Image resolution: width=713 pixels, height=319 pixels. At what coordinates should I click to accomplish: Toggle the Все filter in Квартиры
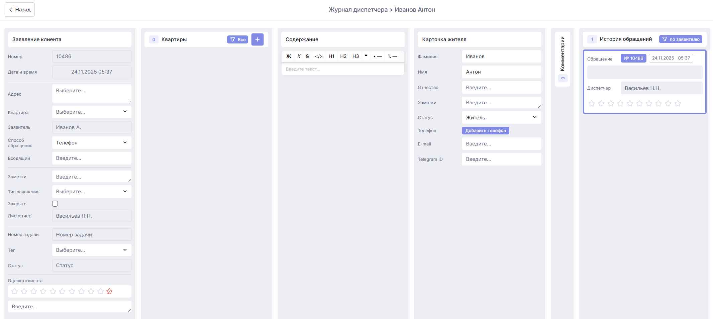(237, 39)
